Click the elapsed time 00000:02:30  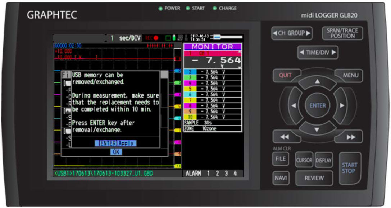pos(68,46)
